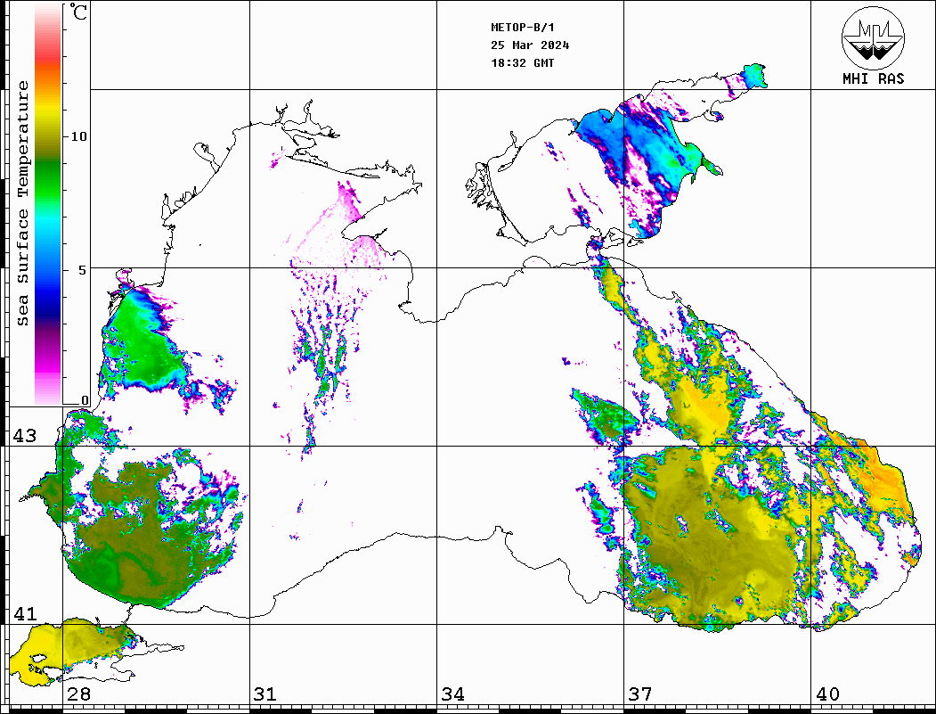Screen dimensions: 936x714
Task: Click the '5' tick on the color scale
Action: click(x=82, y=270)
